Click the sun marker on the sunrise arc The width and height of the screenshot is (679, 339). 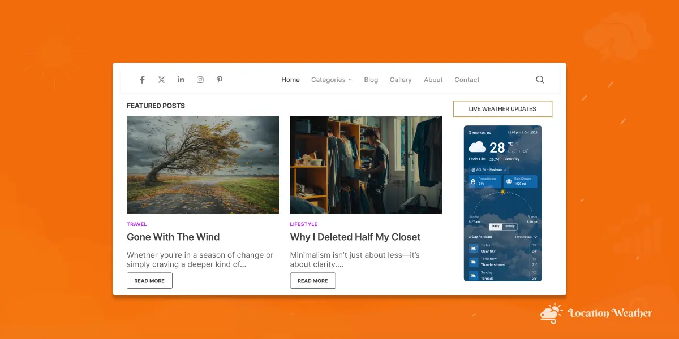point(502,192)
